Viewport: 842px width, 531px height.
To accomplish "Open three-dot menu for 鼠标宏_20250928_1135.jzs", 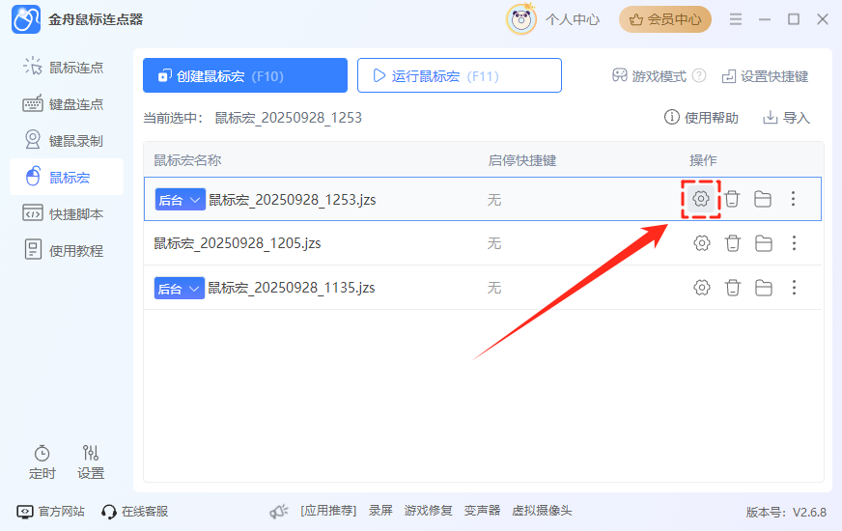I will 795,288.
